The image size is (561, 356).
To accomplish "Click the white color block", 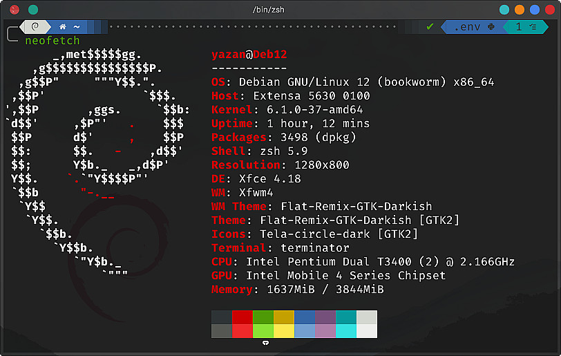I will [x=367, y=331].
